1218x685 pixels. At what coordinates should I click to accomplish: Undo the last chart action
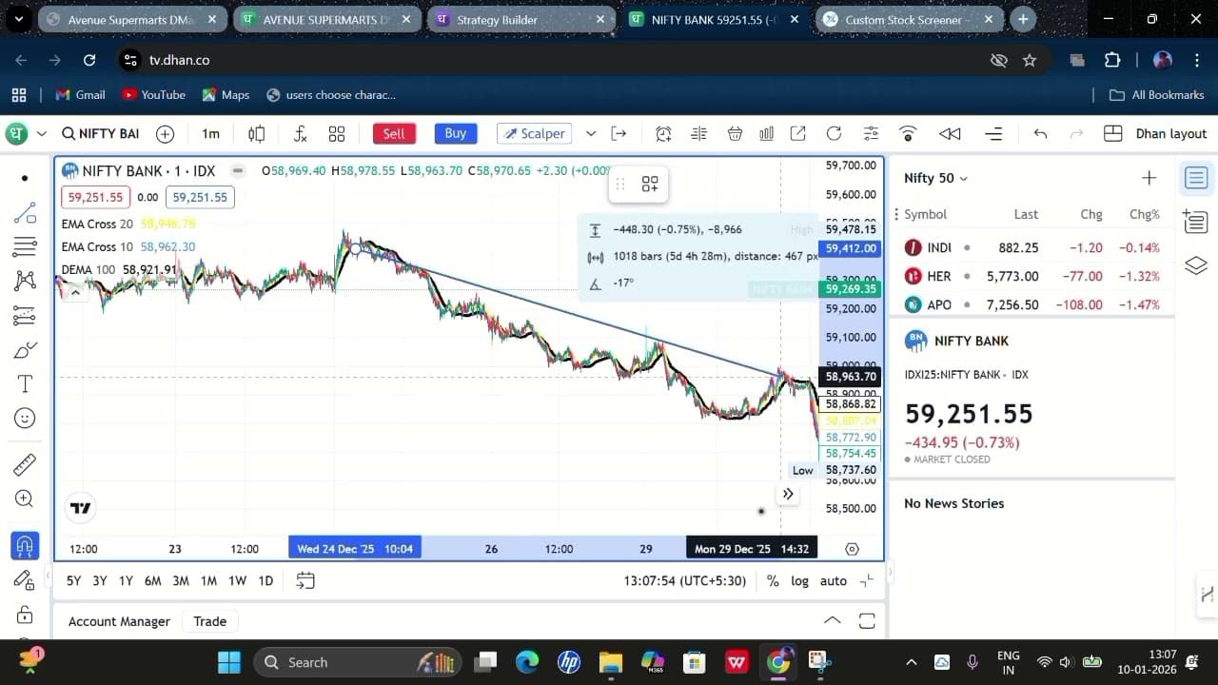pos(1040,134)
